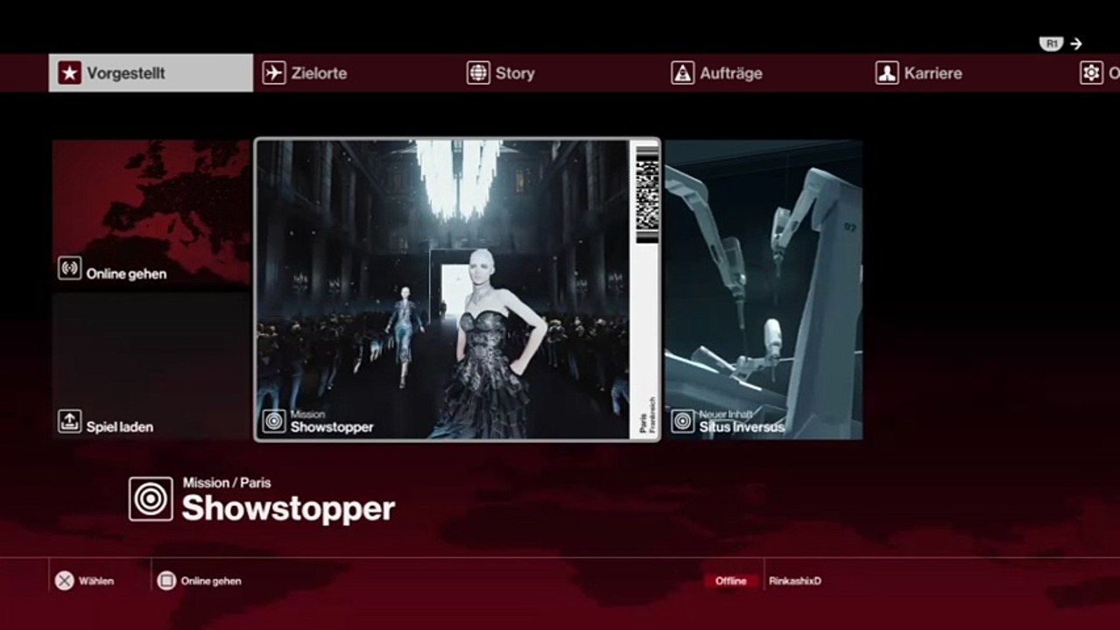1120x630 pixels.
Task: Click the airplane icon beside Zielorte
Action: pos(274,73)
